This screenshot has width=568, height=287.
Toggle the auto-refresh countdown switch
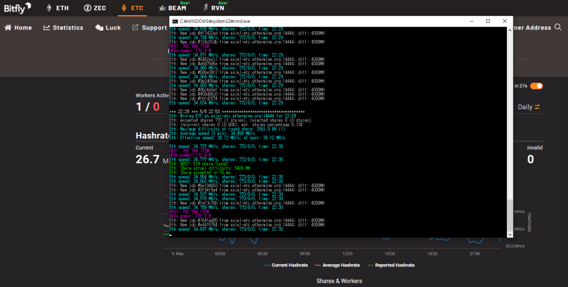[536, 86]
